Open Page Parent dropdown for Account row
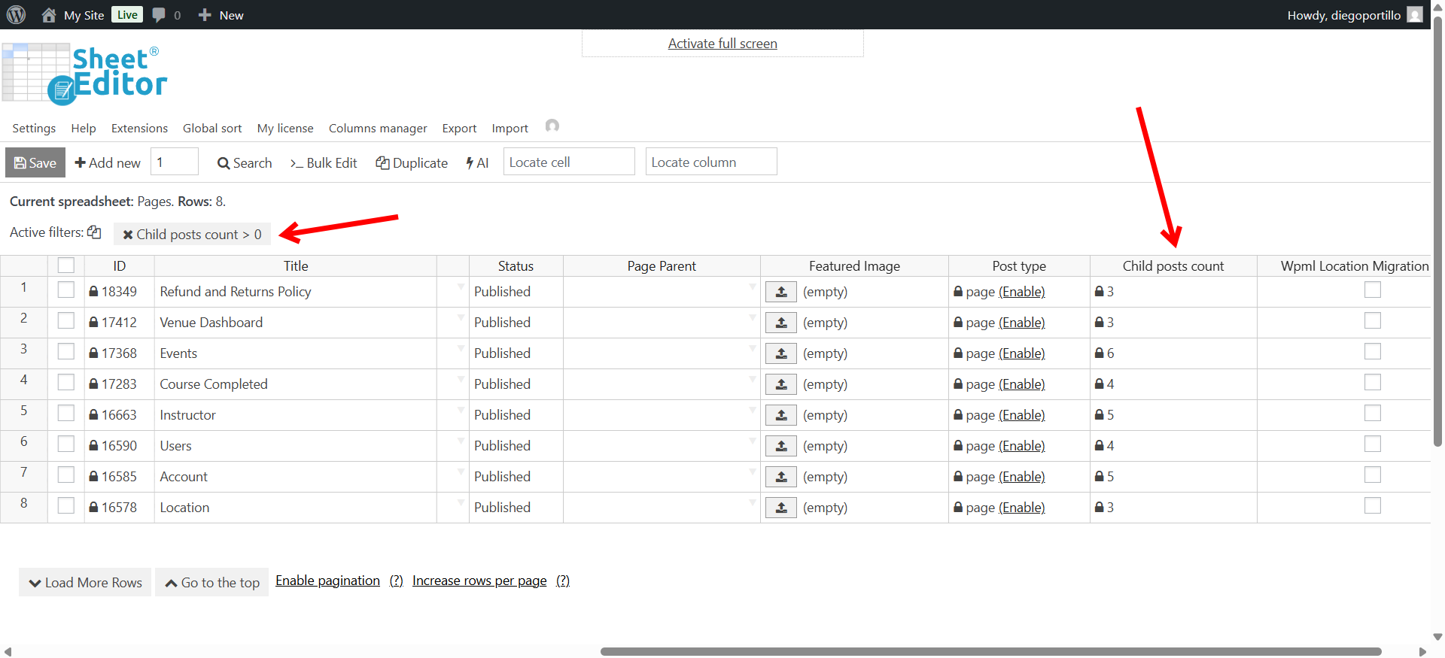This screenshot has width=1445, height=658. [x=752, y=472]
